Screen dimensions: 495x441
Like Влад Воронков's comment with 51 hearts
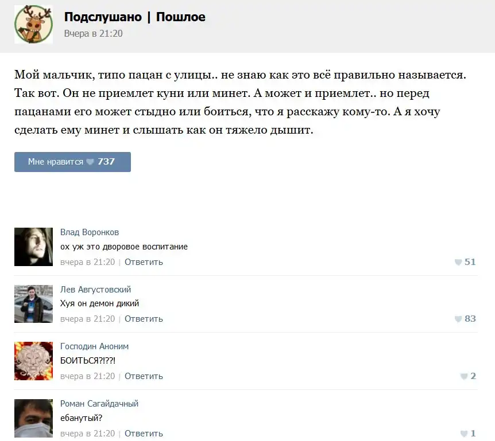465,262
